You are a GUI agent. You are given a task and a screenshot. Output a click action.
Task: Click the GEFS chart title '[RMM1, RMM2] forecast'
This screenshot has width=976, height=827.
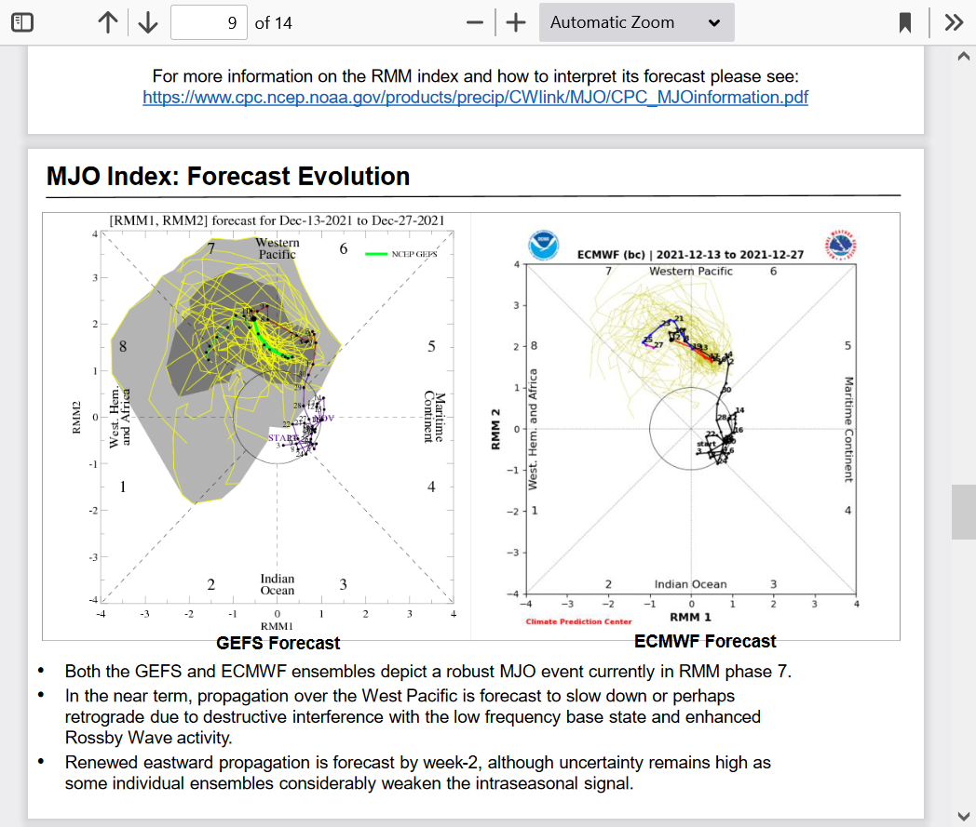(277, 220)
